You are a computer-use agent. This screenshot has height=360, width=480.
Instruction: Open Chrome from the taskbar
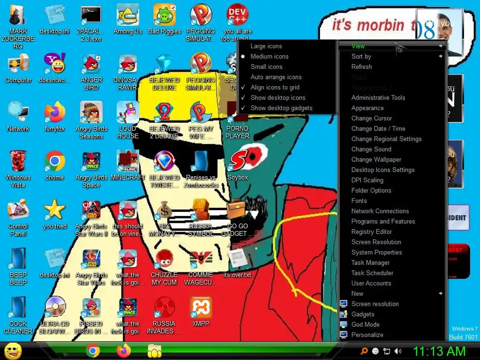(x=93, y=351)
